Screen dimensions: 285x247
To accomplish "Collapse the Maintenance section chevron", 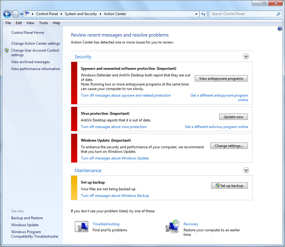I will (246, 170).
